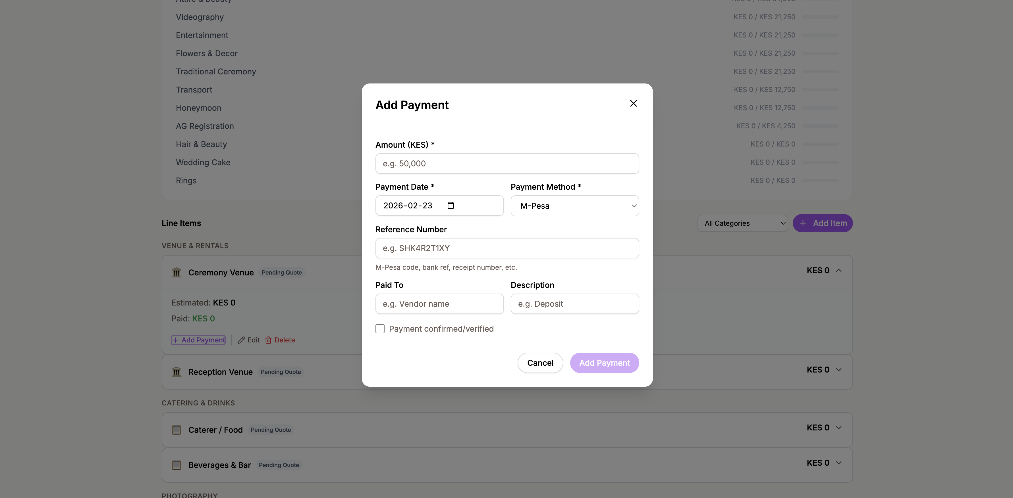Screen dimensions: 1013x498
Task: Expand the Caterer / Food line item
Action: (x=839, y=428)
